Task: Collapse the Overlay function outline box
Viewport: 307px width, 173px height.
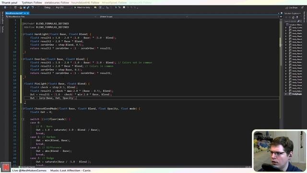Action: click(23, 59)
